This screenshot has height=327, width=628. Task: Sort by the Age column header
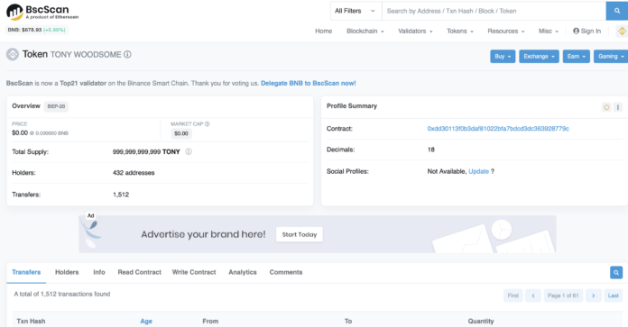146,321
